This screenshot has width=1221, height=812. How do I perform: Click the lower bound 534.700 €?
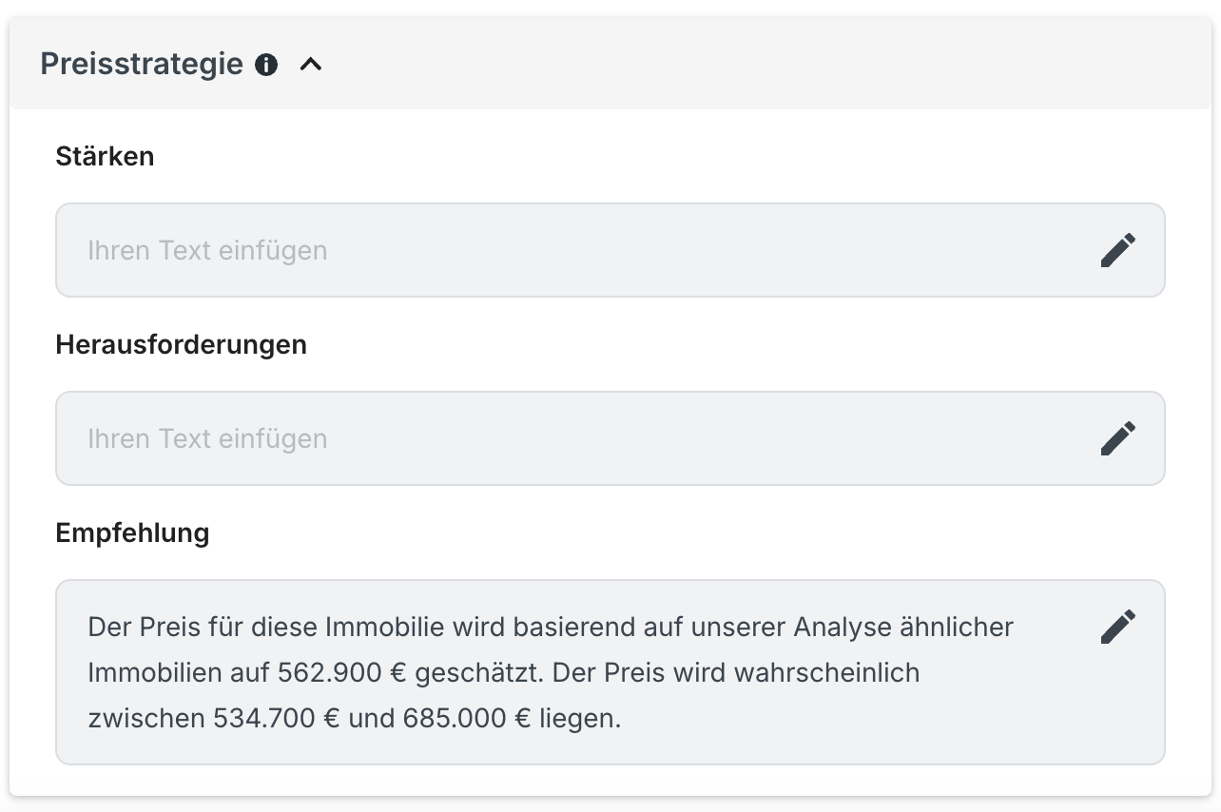coord(277,719)
